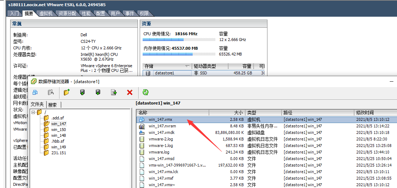Click the win_147.vmx virtual machine file icon
This screenshot has width=397, height=188.
[x=142, y=119]
